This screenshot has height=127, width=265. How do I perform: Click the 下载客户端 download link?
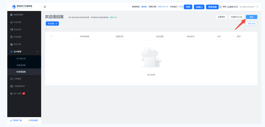pos(16,120)
